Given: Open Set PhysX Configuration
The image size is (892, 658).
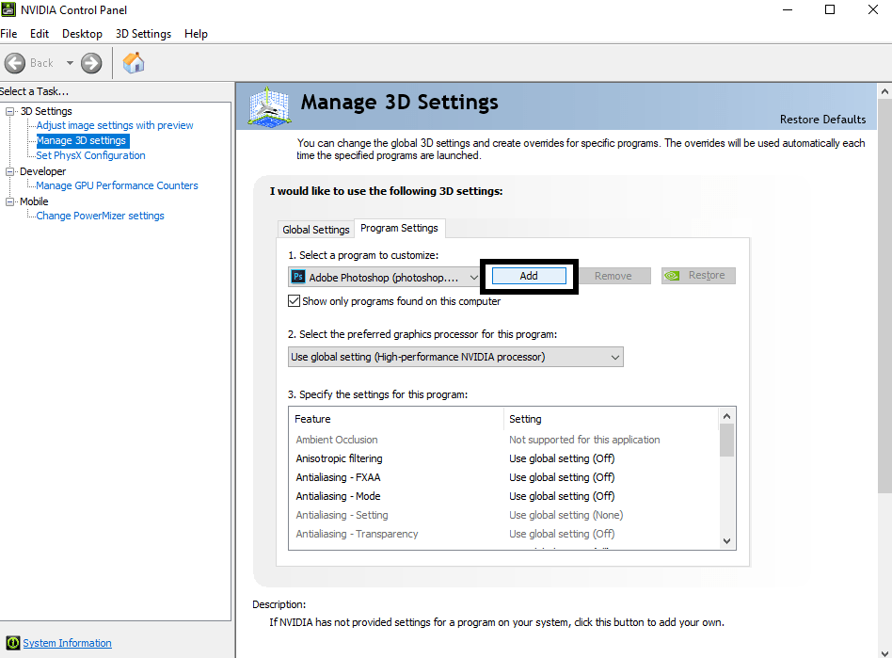Looking at the screenshot, I should pos(91,155).
